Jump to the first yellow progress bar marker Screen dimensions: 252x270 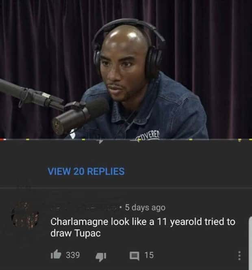(x=28, y=140)
